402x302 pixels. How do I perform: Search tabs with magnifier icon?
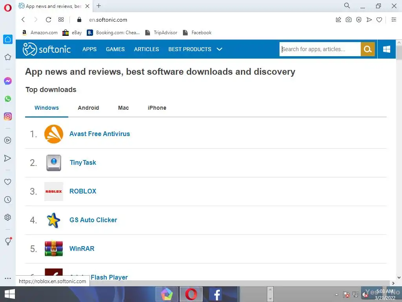tap(347, 6)
